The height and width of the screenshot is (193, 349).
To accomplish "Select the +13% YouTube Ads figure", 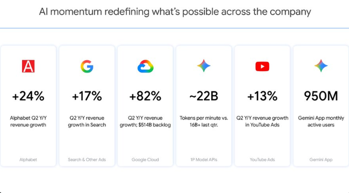I will [x=262, y=96].
